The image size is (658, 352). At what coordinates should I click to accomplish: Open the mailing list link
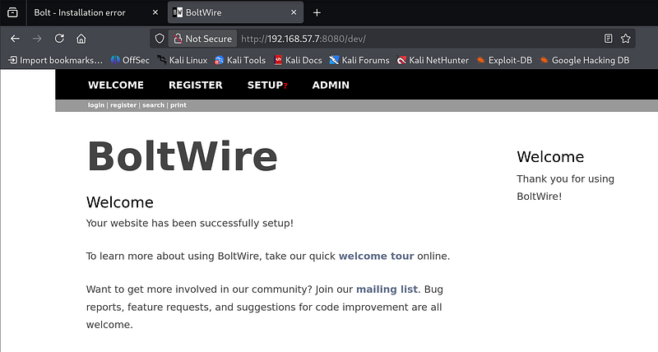click(x=387, y=289)
